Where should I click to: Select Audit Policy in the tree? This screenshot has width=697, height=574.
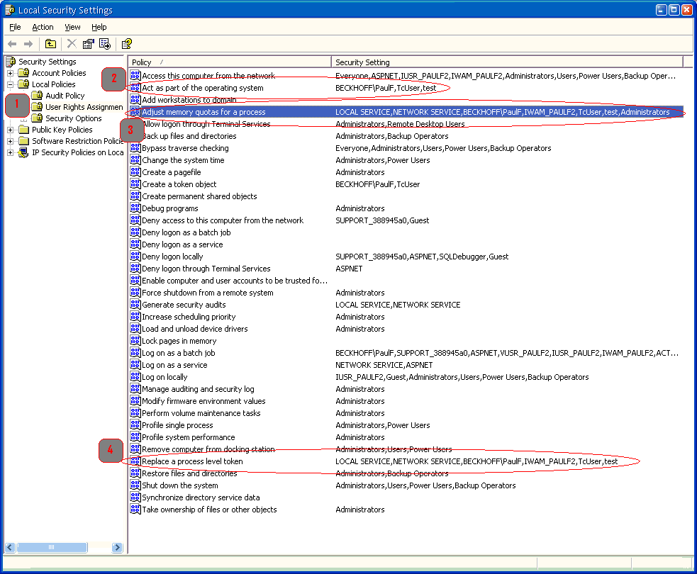pyautogui.click(x=65, y=96)
